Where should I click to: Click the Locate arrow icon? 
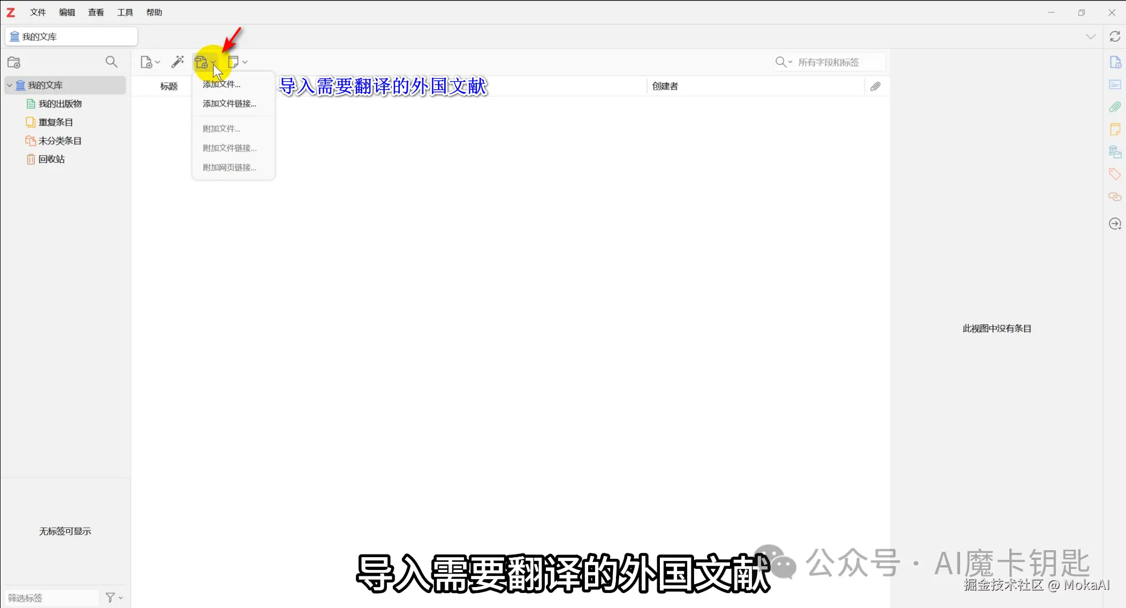coord(1115,224)
